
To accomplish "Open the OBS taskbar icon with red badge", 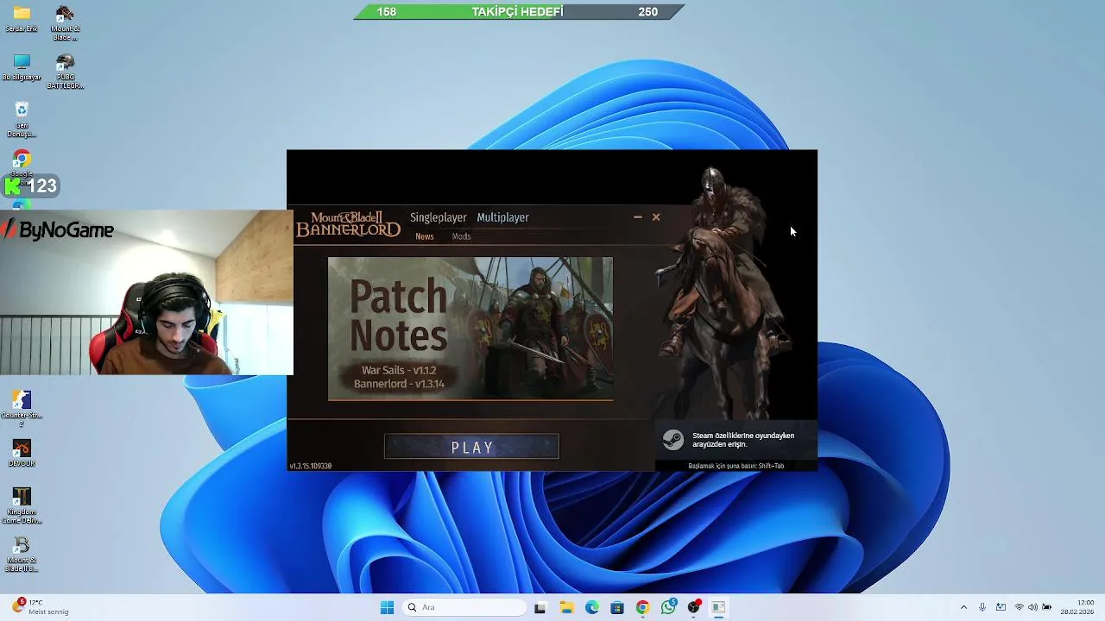I will coord(693,607).
